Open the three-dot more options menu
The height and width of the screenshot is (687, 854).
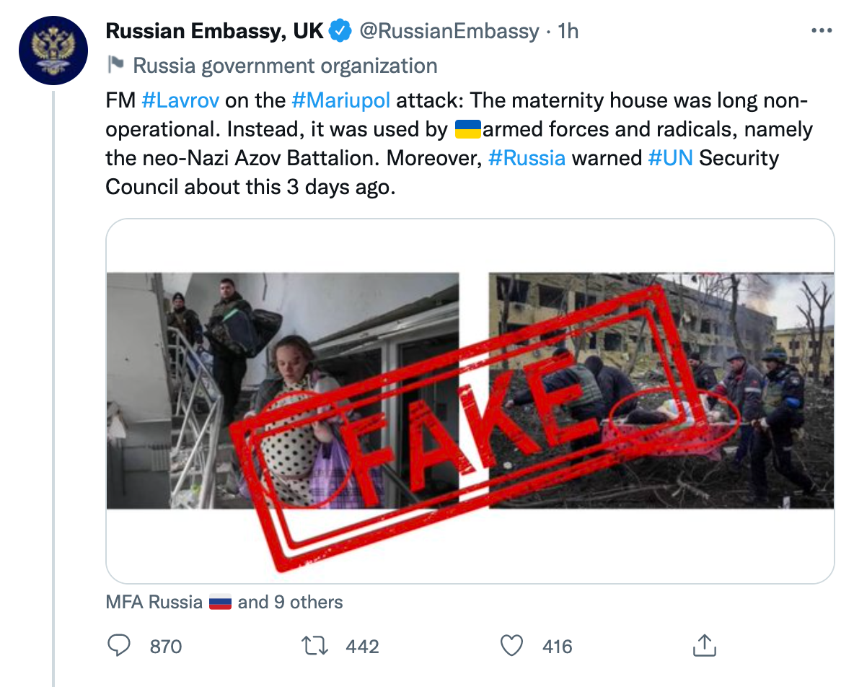[x=822, y=31]
